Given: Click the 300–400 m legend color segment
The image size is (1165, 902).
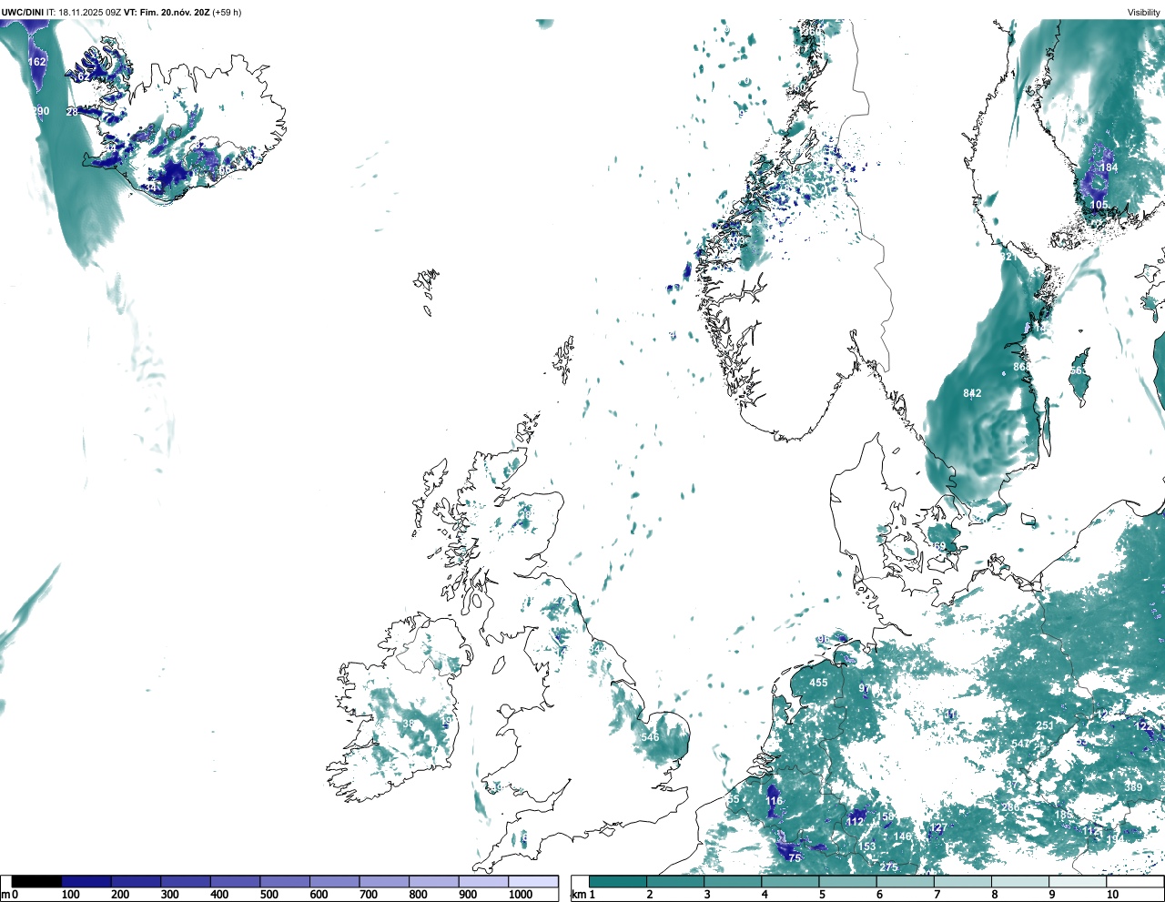Looking at the screenshot, I should (186, 882).
